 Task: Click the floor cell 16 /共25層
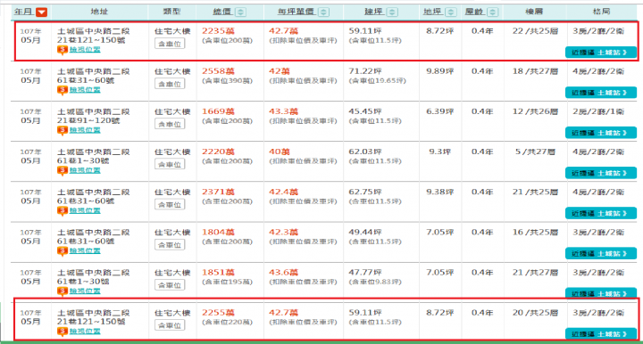click(535, 232)
